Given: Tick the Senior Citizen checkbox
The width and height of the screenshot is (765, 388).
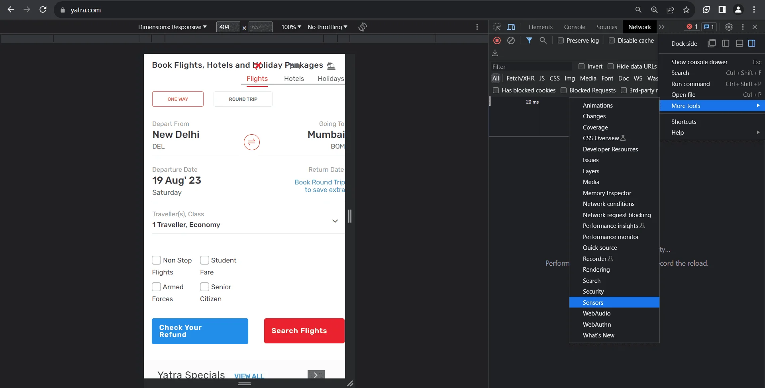Looking at the screenshot, I should (x=204, y=287).
